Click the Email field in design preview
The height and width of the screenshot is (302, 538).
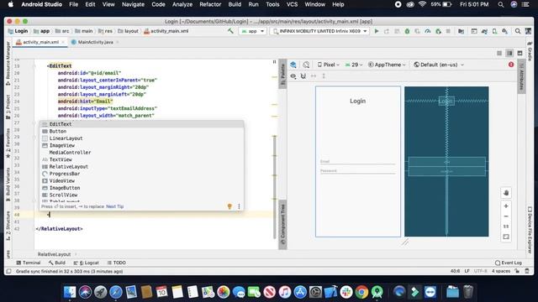[x=357, y=161]
